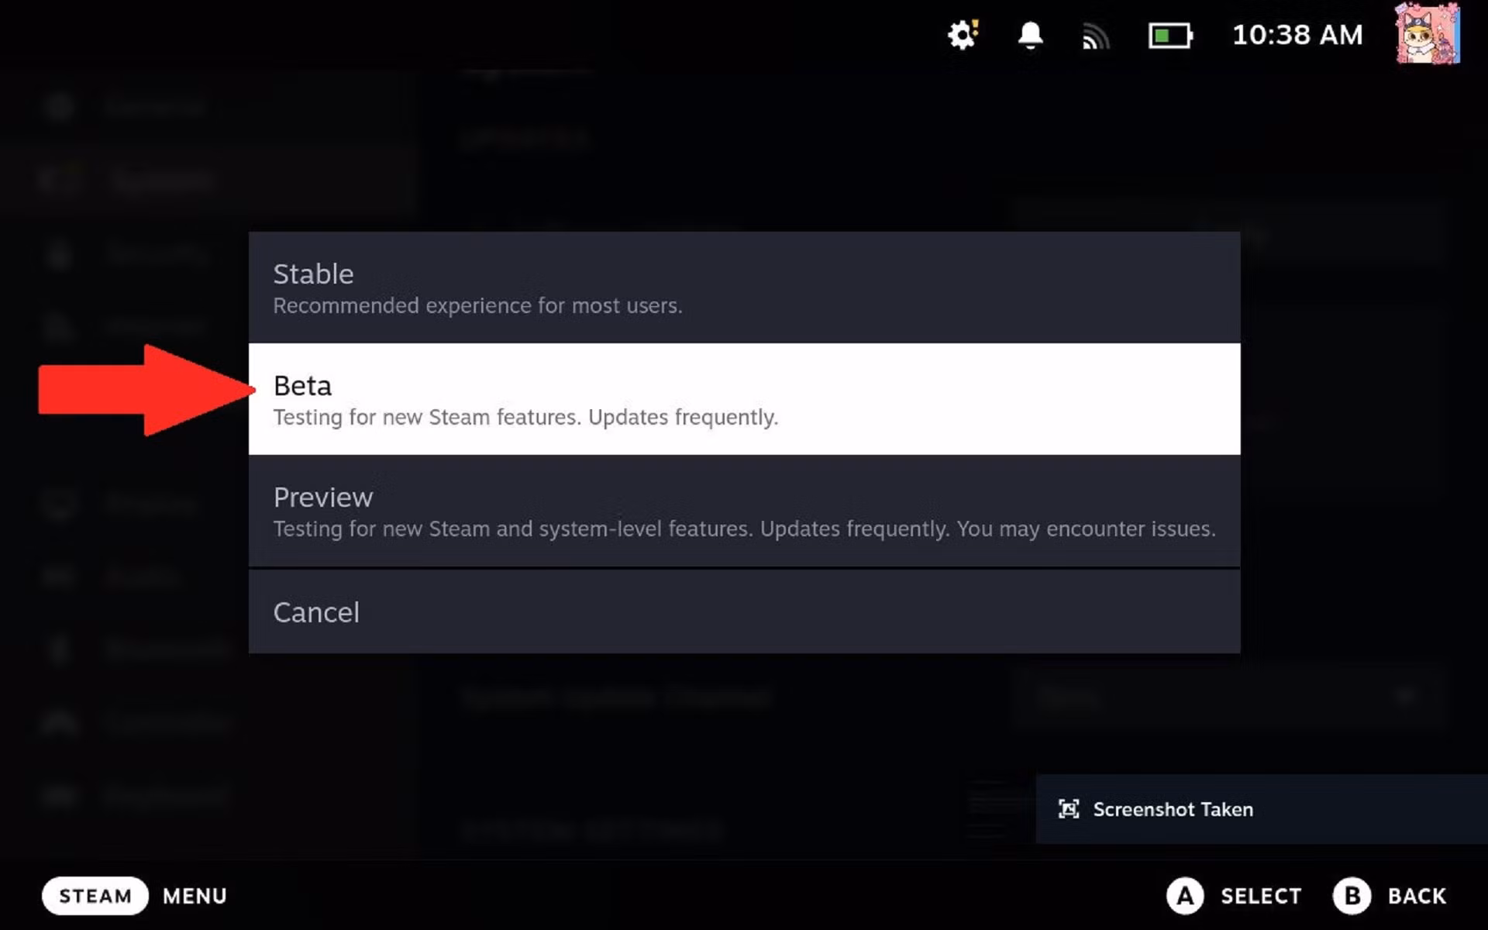Screen dimensions: 1488x930
Task: Open dimmed System Update Channel dropdown behind dialog
Action: pyautogui.click(x=1228, y=697)
